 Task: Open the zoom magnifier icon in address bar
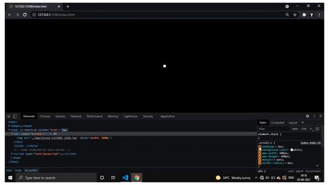tap(287, 15)
